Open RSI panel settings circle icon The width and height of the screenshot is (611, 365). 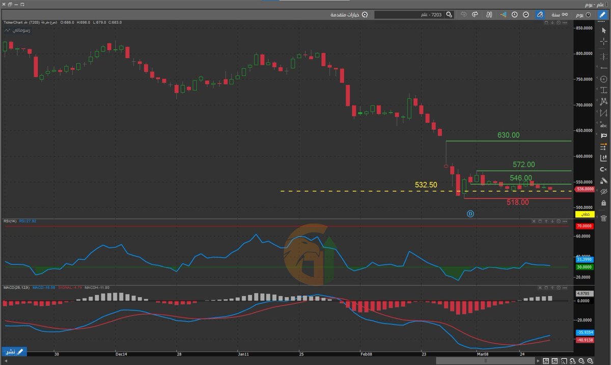point(559,222)
